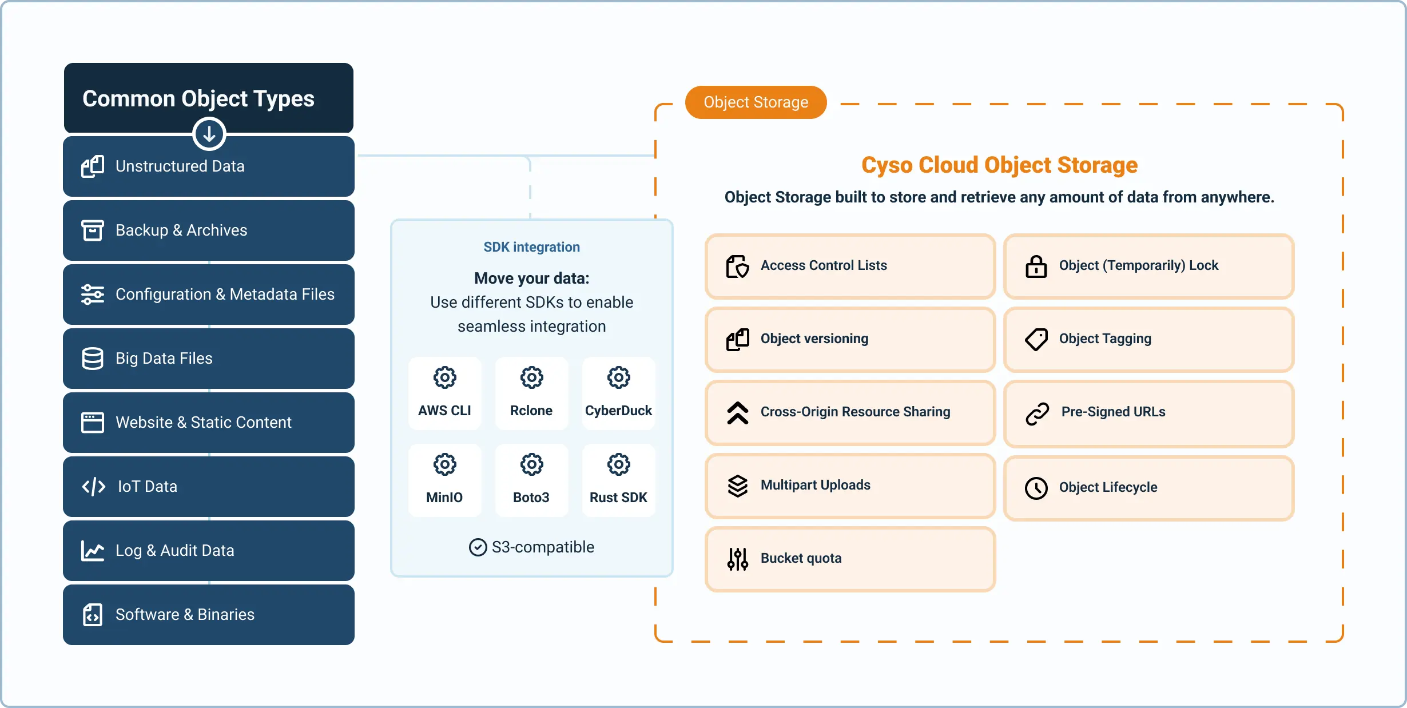Click the Move your data heading

[x=532, y=279]
